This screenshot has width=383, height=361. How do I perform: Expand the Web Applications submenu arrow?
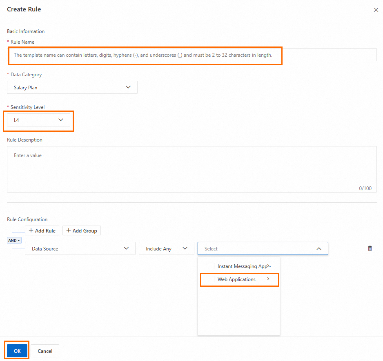268,279
